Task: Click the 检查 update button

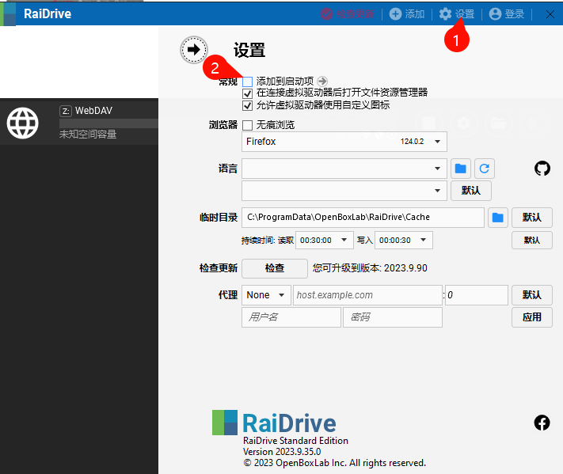Action: pyautogui.click(x=275, y=268)
